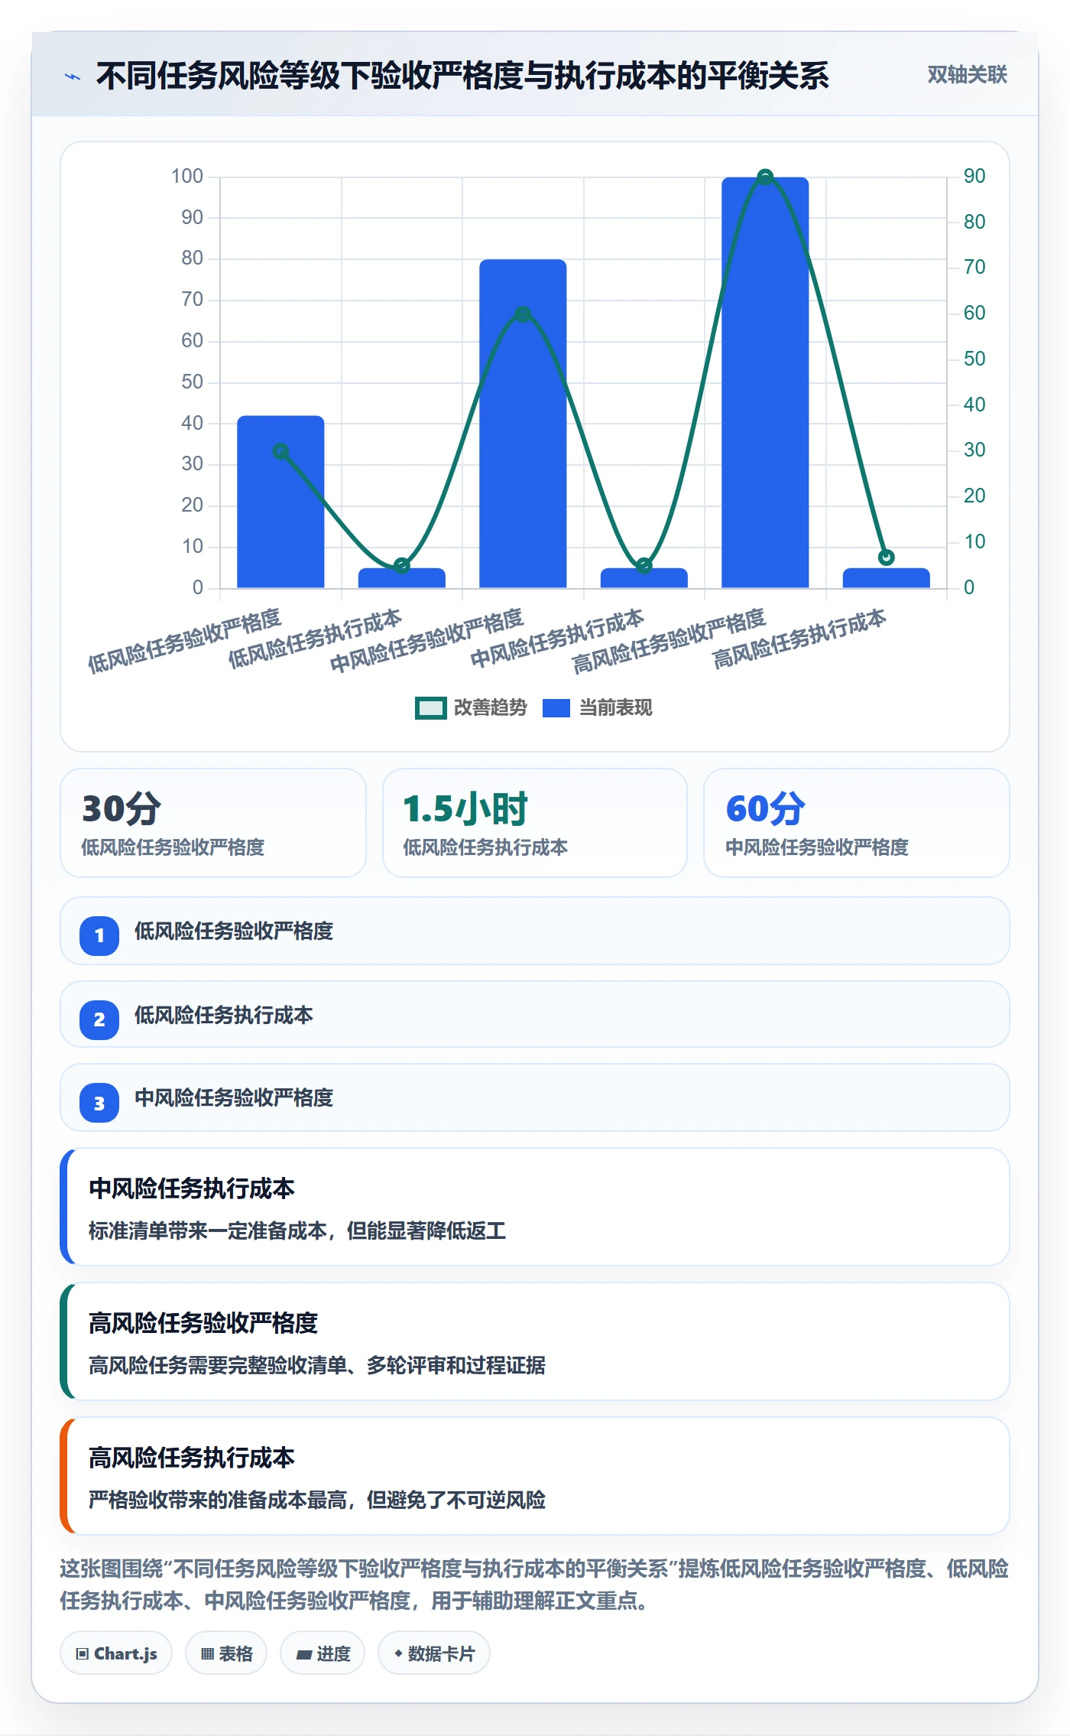This screenshot has width=1070, height=1736.
Task: Toggle the 当前表现 legend swatch
Action: coord(556,708)
